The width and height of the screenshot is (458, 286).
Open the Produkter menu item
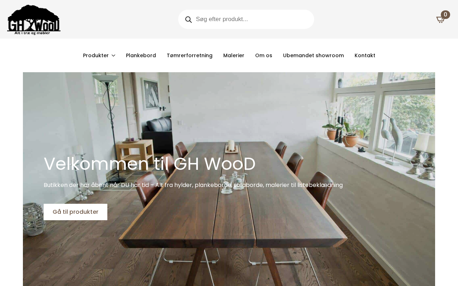tap(96, 55)
